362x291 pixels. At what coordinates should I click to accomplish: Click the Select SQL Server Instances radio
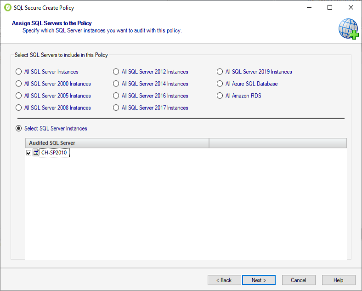pyautogui.click(x=19, y=128)
